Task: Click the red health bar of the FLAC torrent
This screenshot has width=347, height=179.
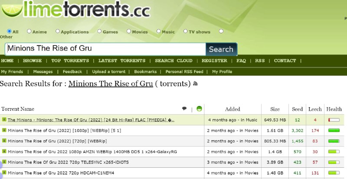Action: 334,120
